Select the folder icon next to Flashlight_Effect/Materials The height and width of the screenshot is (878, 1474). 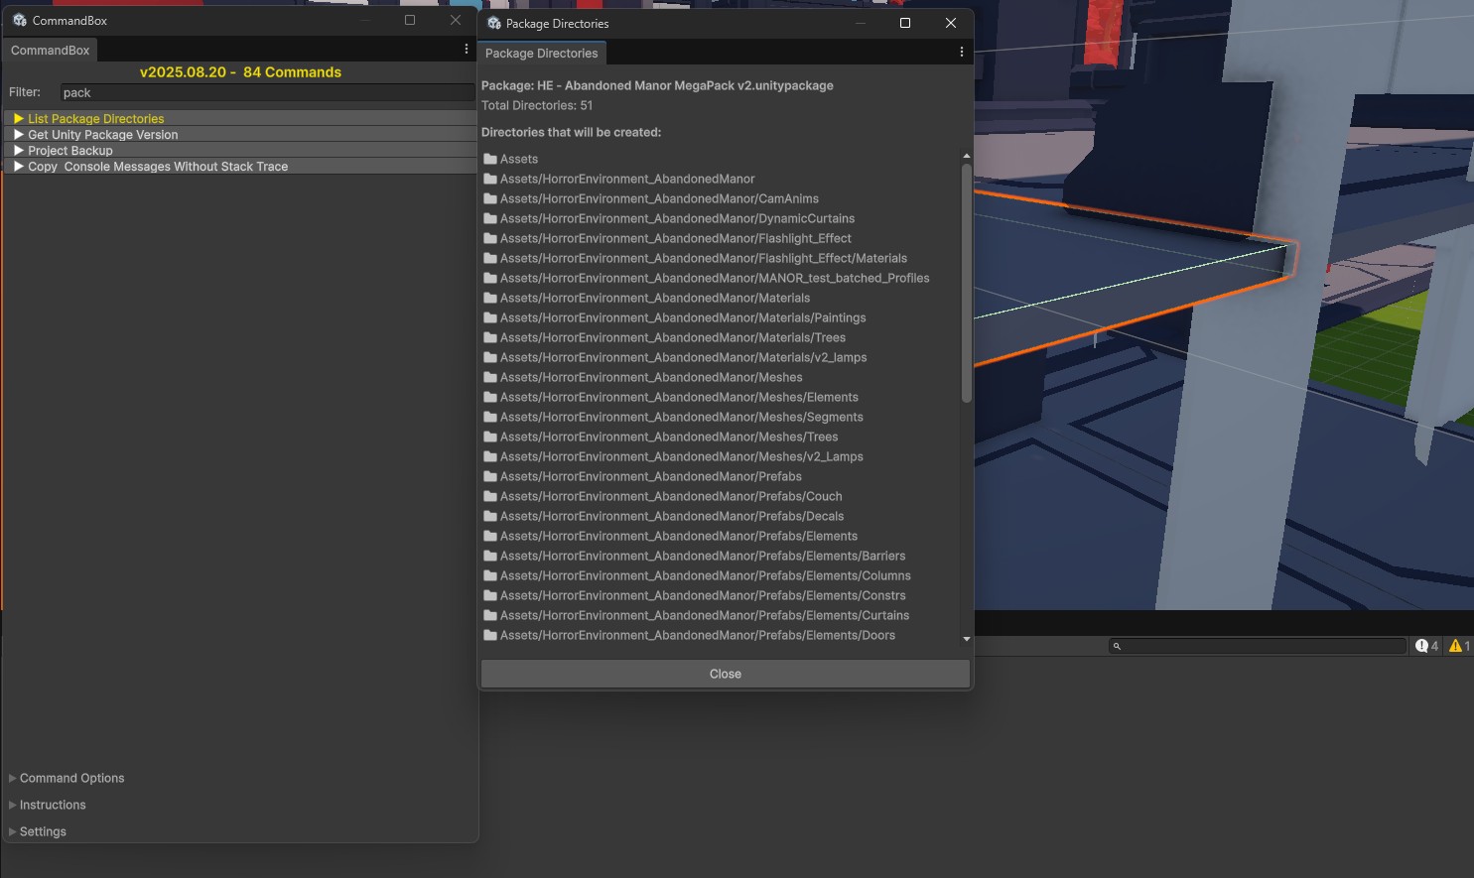tap(489, 258)
